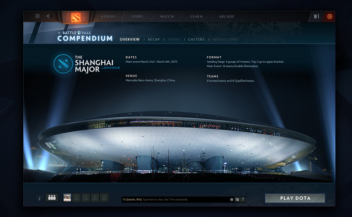352x217 pixels.
Task: Go to the Watch section
Action: (167, 16)
